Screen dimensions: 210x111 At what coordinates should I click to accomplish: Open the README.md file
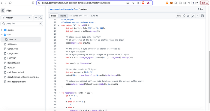click(x=13, y=63)
